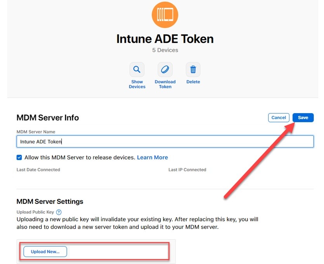Click the trash can Delete icon
The image size is (324, 264).
193,70
